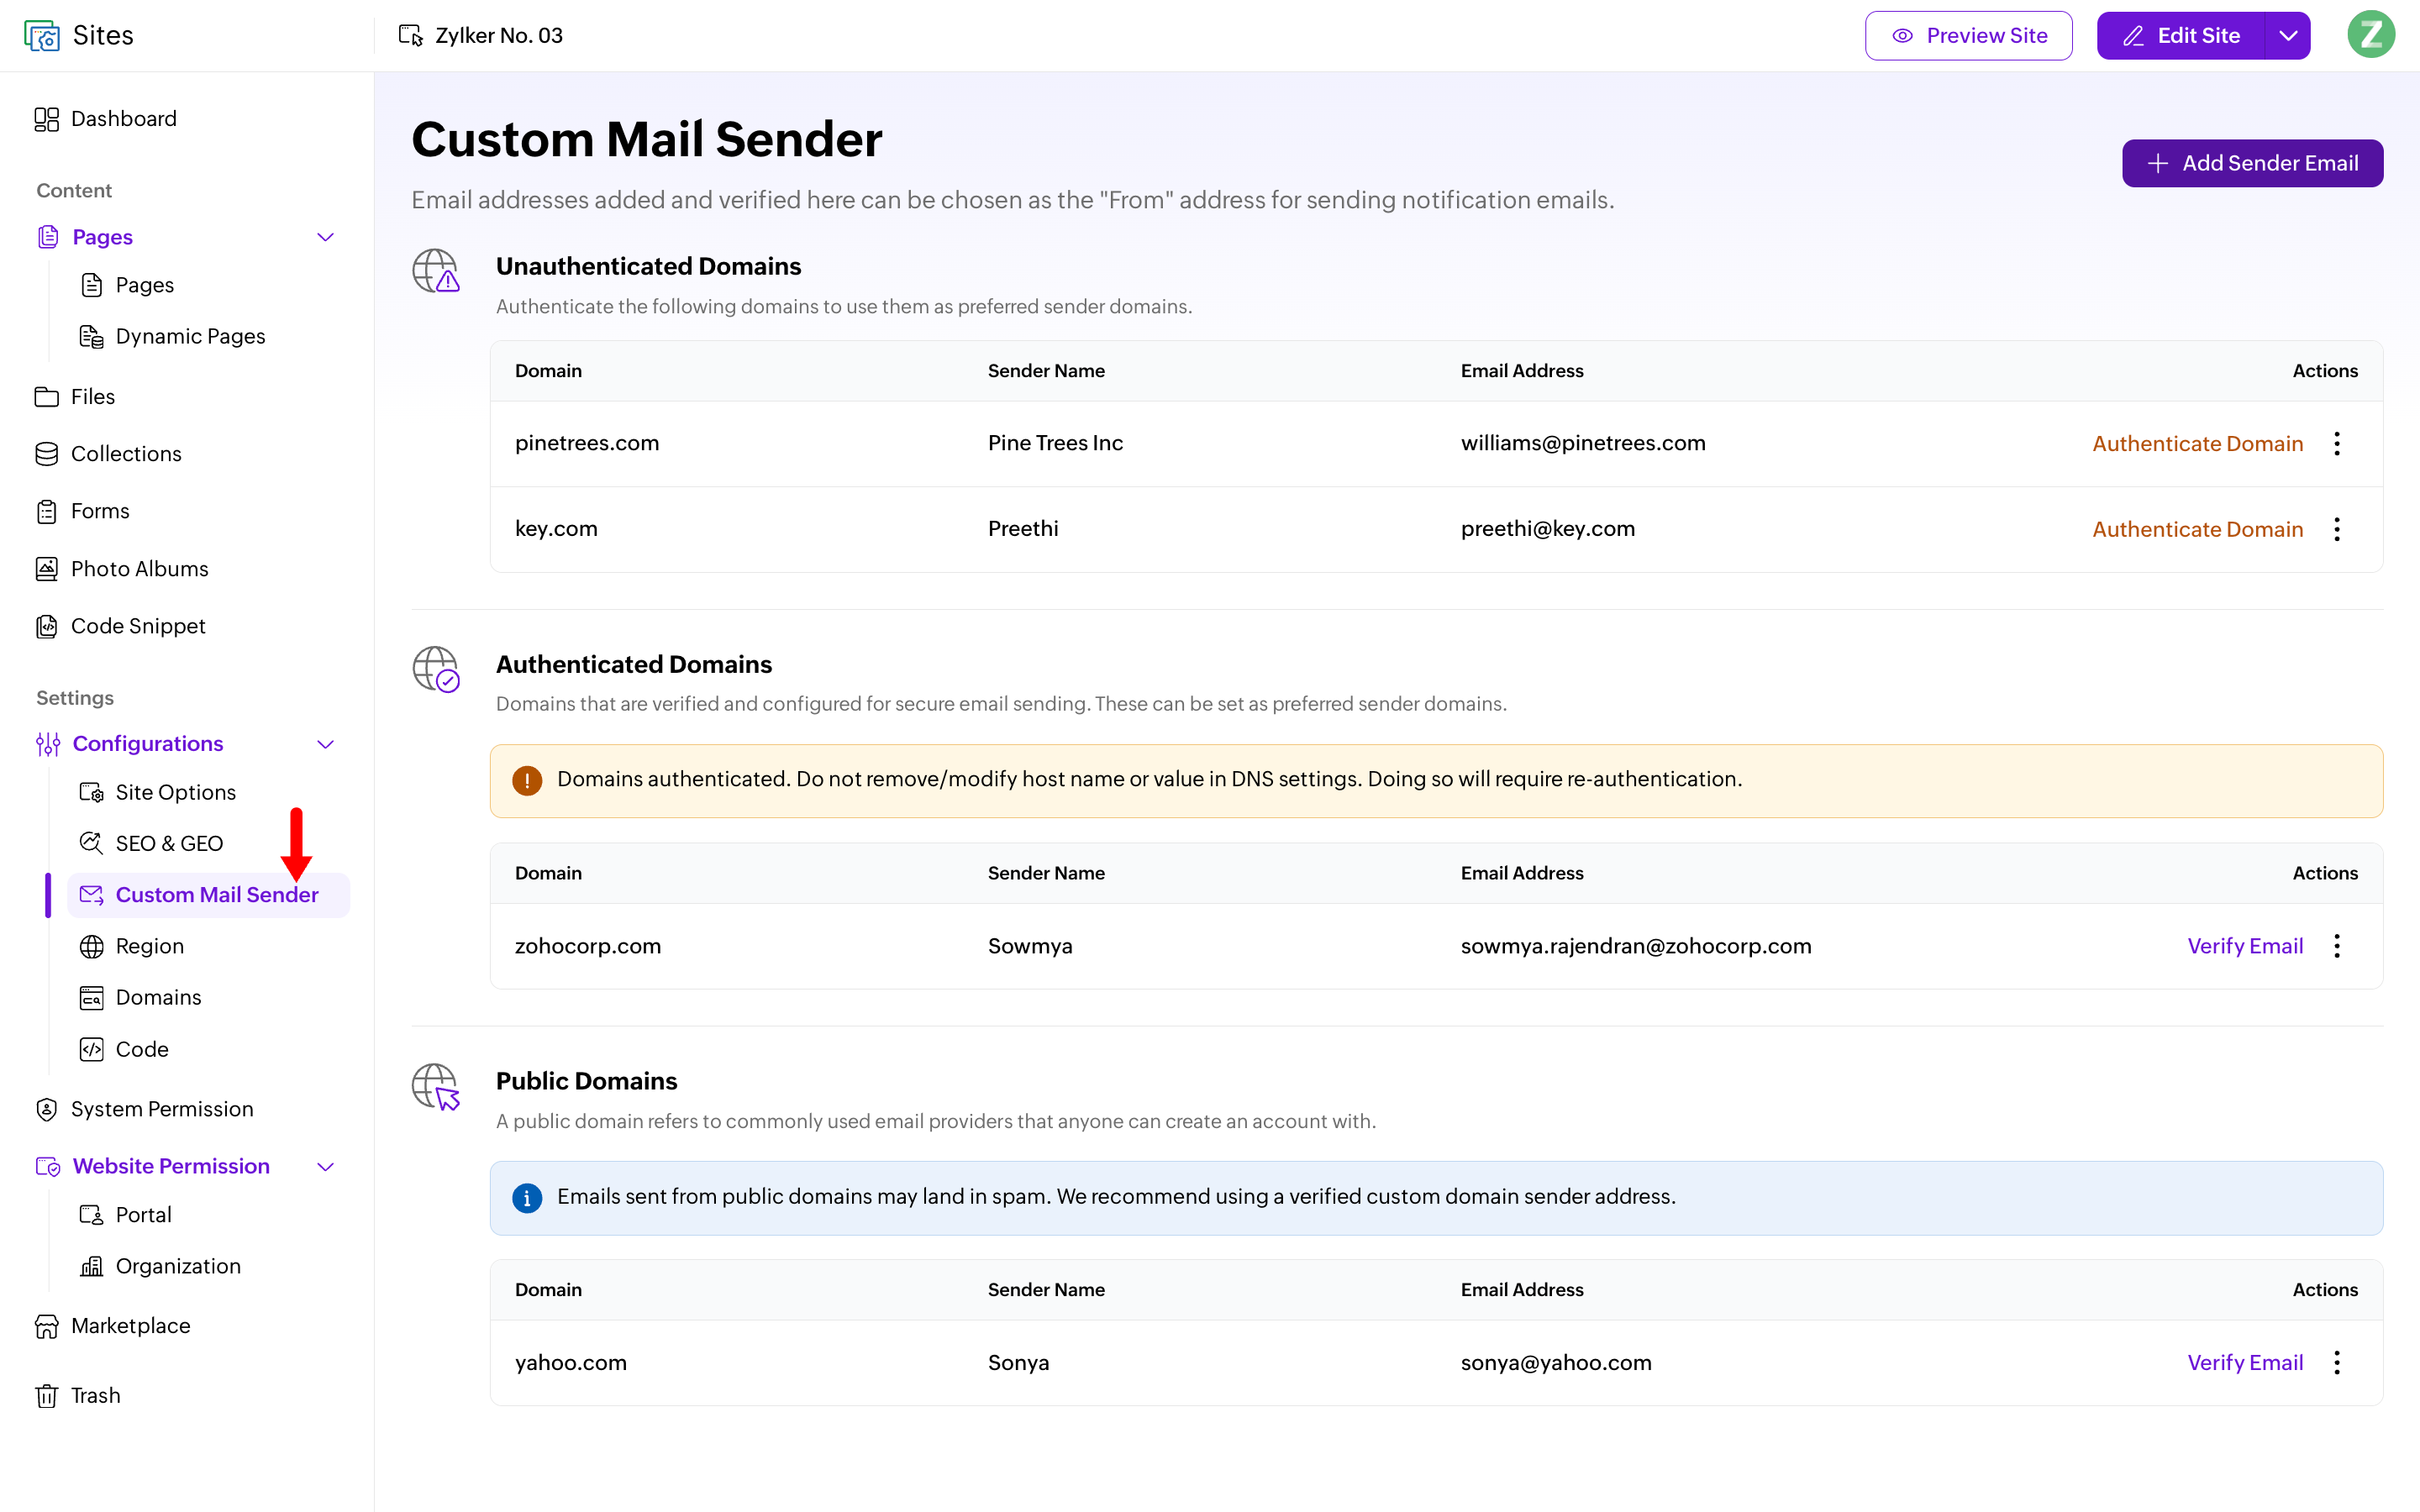
Task: Click the Add Sender Email button
Action: click(2252, 163)
